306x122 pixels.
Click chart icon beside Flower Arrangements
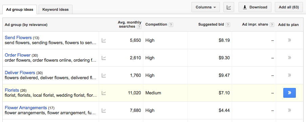pos(104,110)
